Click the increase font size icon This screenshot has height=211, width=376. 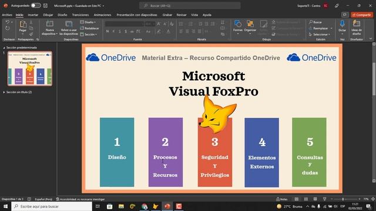(159, 24)
